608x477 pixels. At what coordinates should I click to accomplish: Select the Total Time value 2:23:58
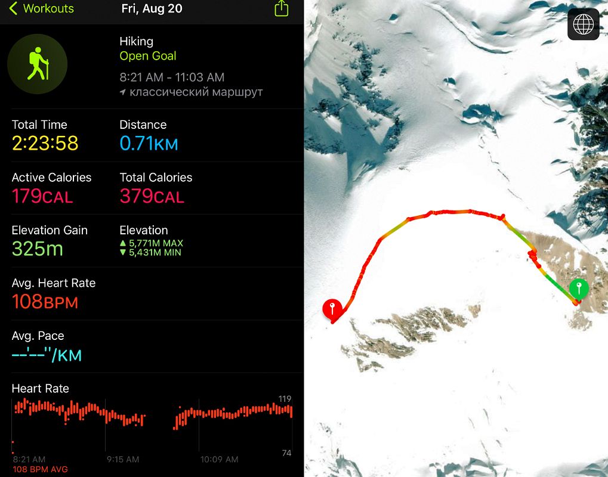45,144
